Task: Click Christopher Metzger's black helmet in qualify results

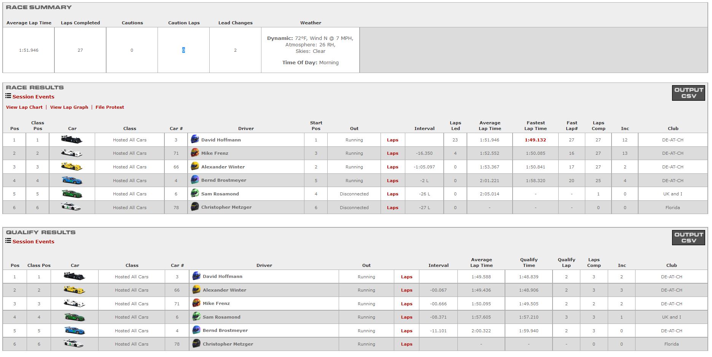Action: click(x=196, y=344)
